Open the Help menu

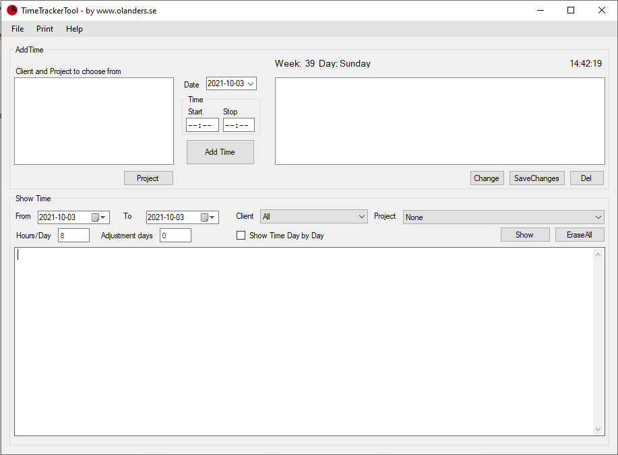coord(74,29)
